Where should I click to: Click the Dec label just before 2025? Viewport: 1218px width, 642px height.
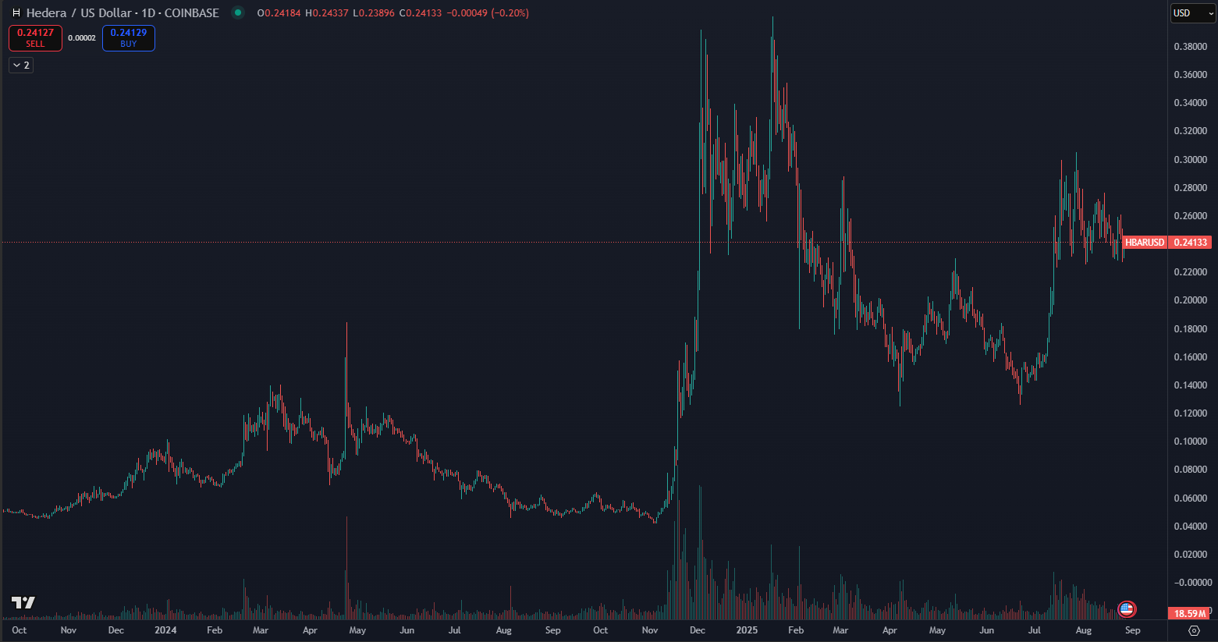point(698,630)
